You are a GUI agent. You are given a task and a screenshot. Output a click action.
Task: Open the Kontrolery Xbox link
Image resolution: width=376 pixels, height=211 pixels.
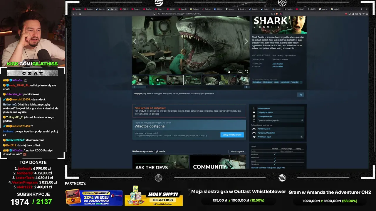pos(264,129)
